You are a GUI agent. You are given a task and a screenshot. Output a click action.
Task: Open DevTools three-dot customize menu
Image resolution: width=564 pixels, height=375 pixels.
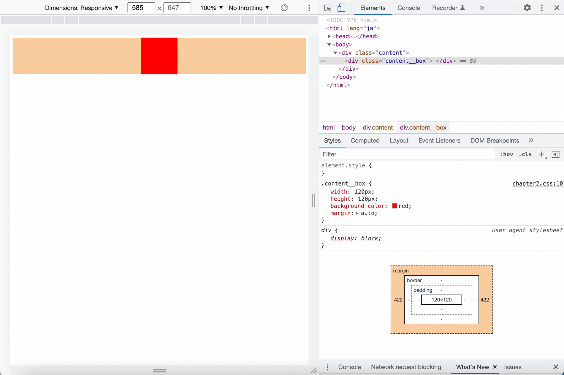[542, 8]
